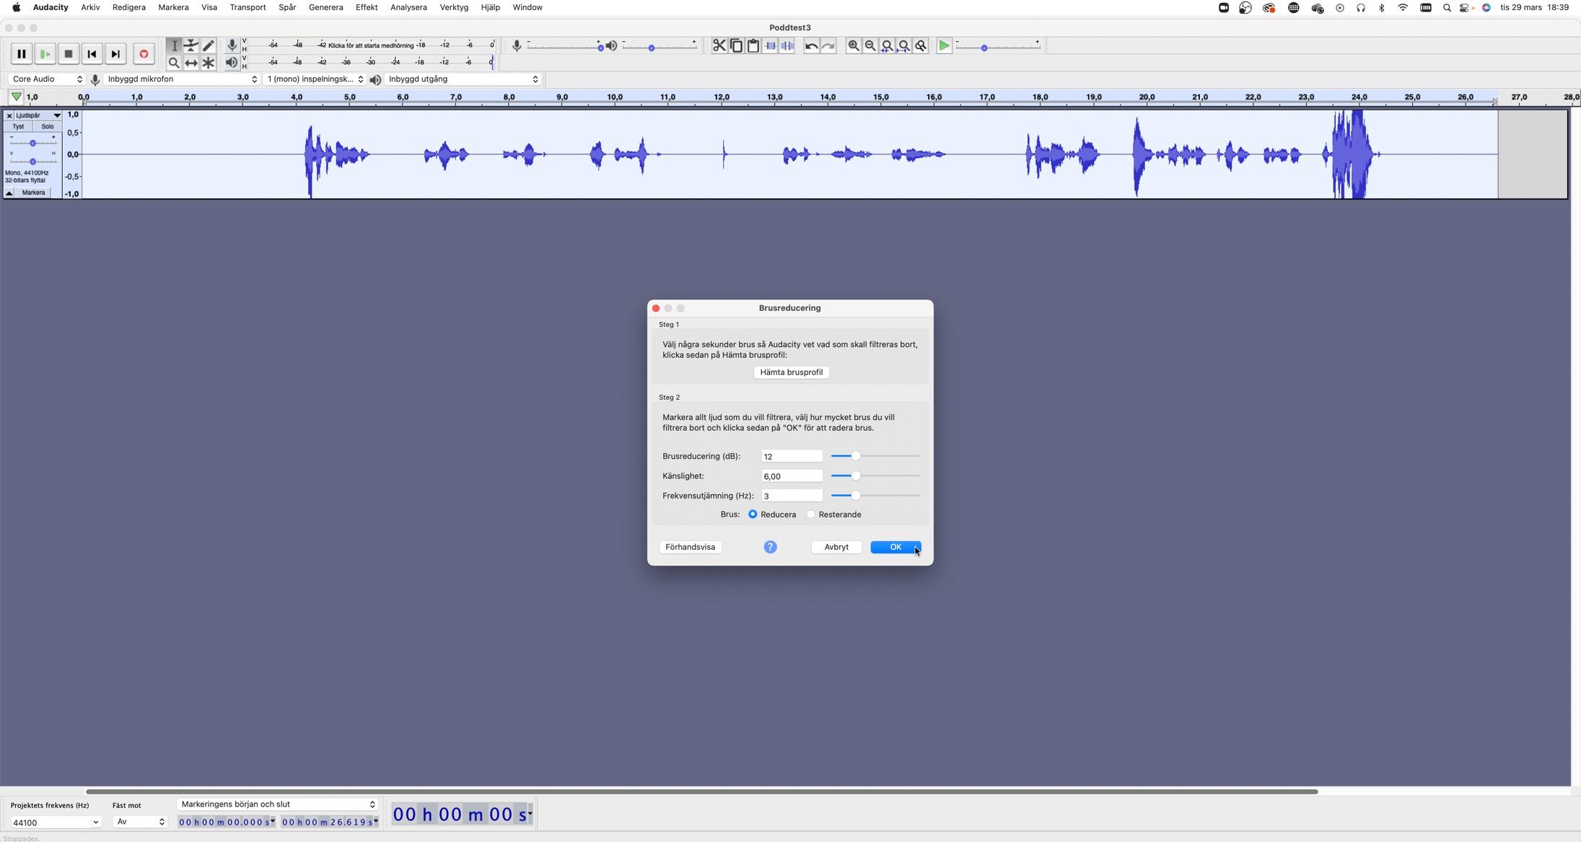Select the Draw pencil tool
Image resolution: width=1581 pixels, height=842 pixels.
pos(209,45)
